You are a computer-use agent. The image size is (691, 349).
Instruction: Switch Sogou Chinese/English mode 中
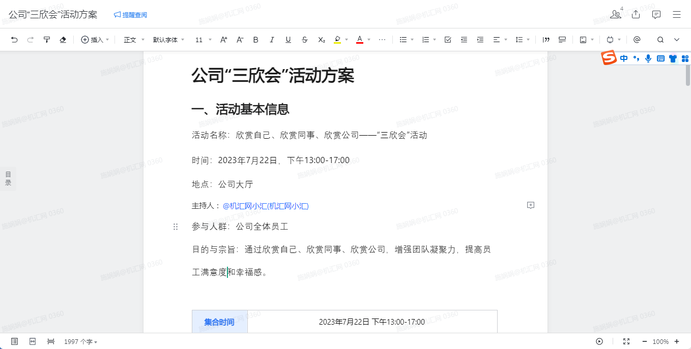point(624,58)
